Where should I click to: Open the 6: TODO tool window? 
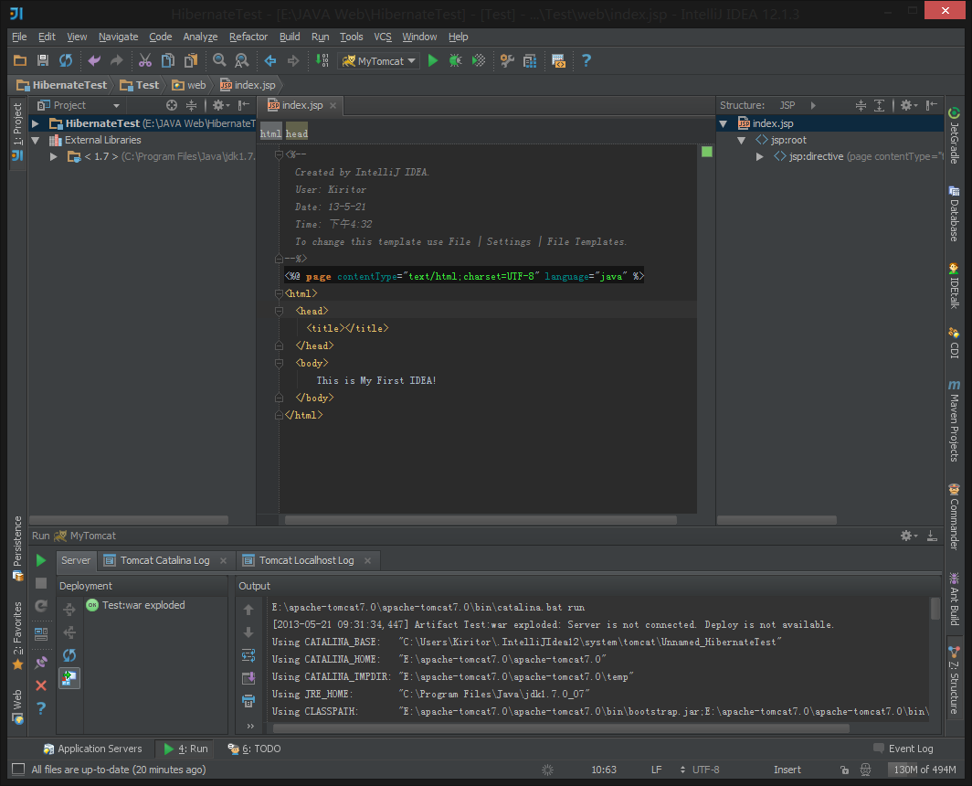click(x=254, y=749)
